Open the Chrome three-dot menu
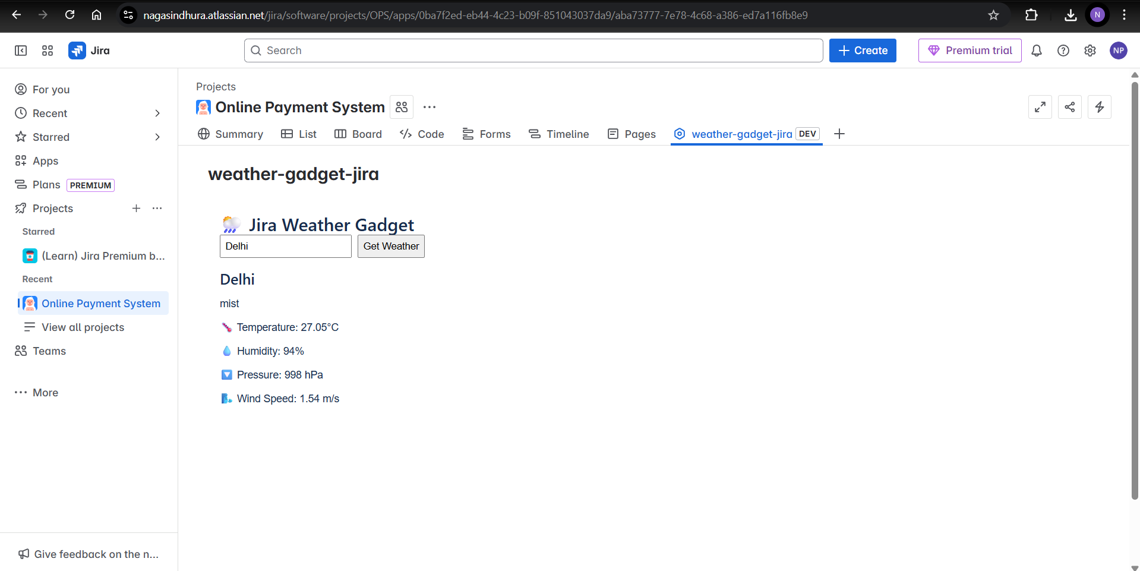This screenshot has width=1140, height=571. pyautogui.click(x=1124, y=15)
